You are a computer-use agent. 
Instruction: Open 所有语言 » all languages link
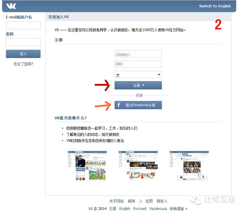(178, 208)
